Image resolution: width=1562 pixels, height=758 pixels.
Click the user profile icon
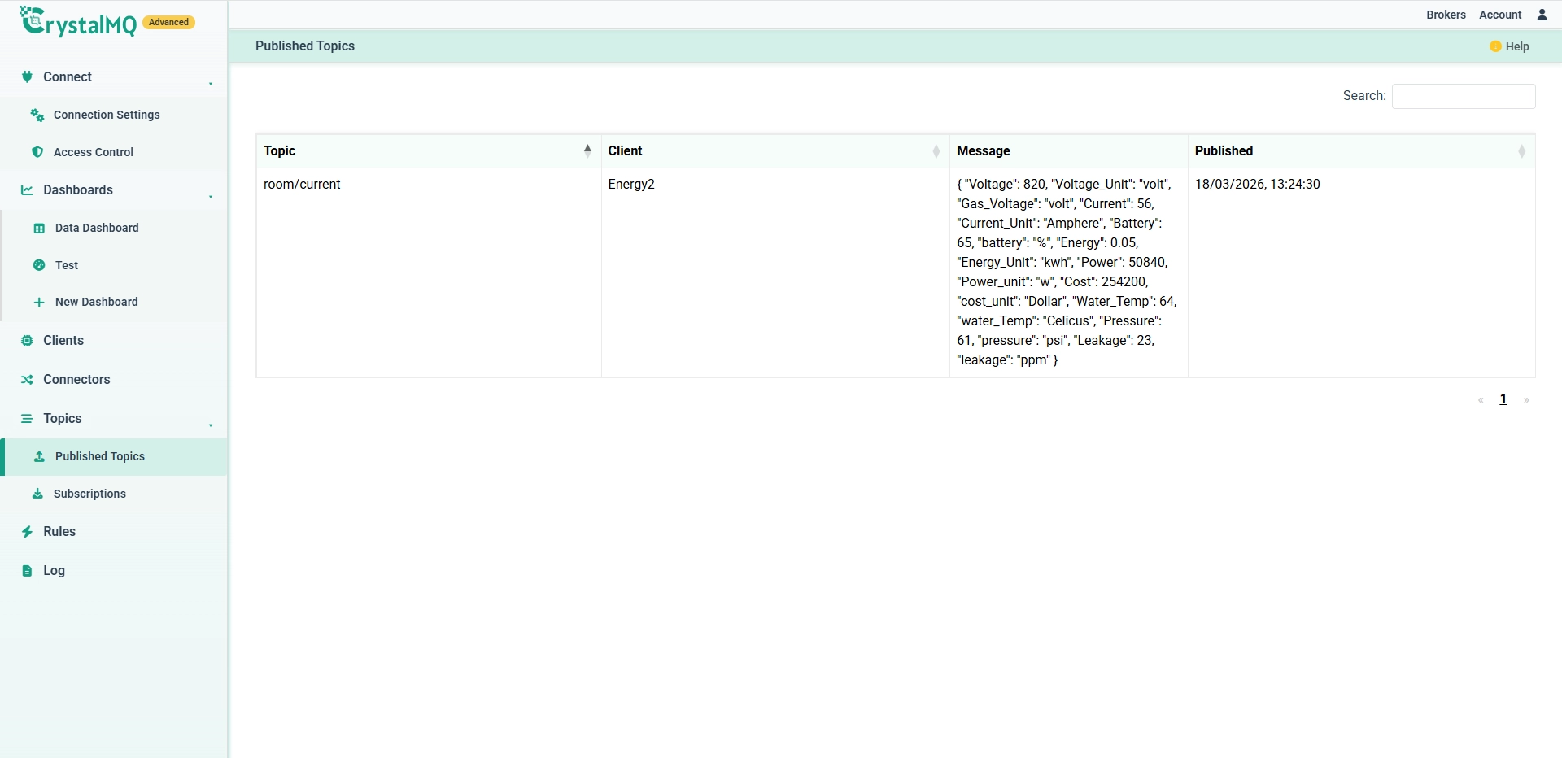pyautogui.click(x=1542, y=15)
